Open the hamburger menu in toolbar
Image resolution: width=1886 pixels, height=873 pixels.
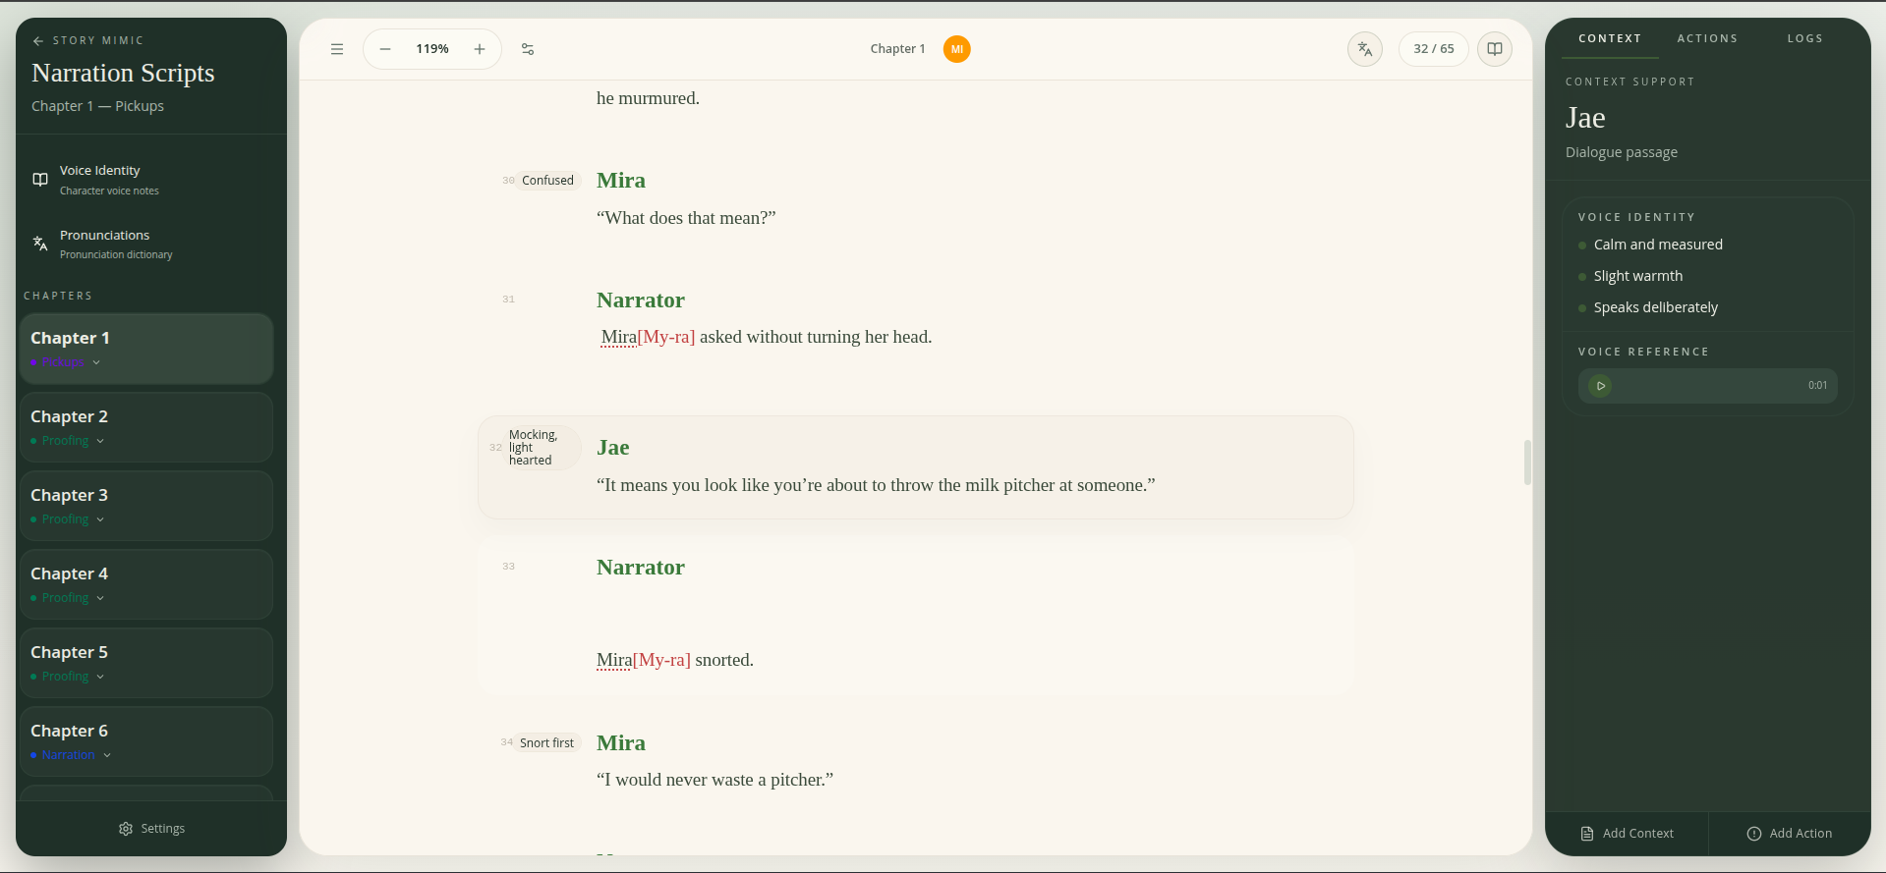click(x=337, y=49)
